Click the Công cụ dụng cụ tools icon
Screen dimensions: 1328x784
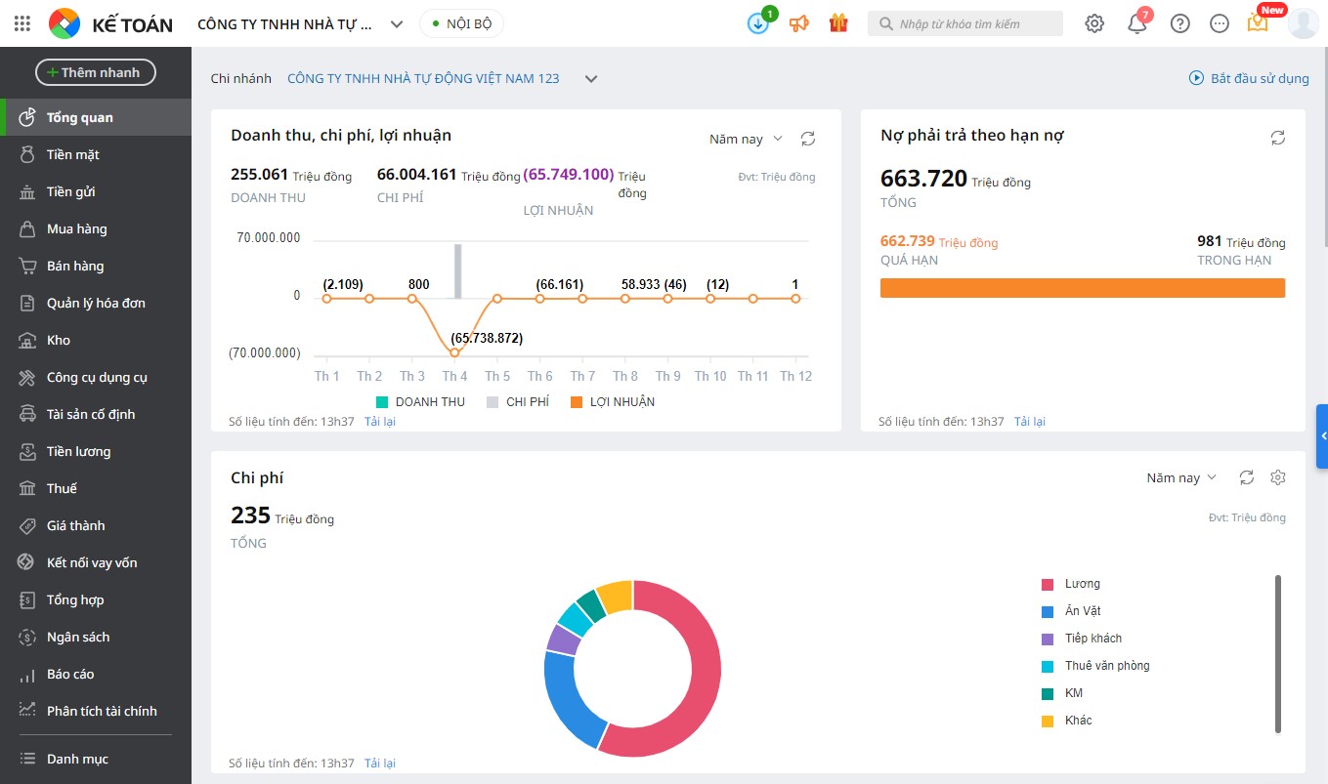click(x=27, y=377)
